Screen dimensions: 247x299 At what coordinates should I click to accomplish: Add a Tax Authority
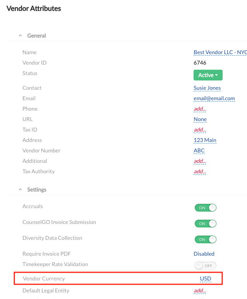click(200, 171)
